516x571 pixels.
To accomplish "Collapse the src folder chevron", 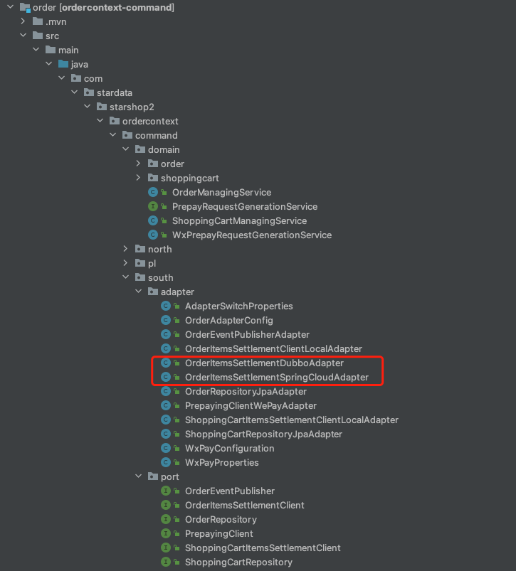I will [23, 36].
